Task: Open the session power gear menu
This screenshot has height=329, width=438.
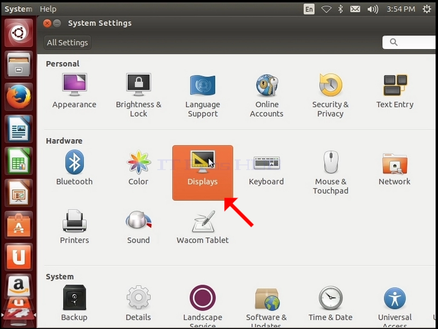Action: [x=427, y=9]
